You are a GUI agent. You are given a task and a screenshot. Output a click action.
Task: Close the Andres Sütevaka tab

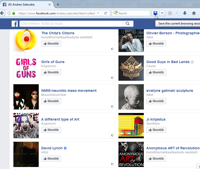pos(50,5)
